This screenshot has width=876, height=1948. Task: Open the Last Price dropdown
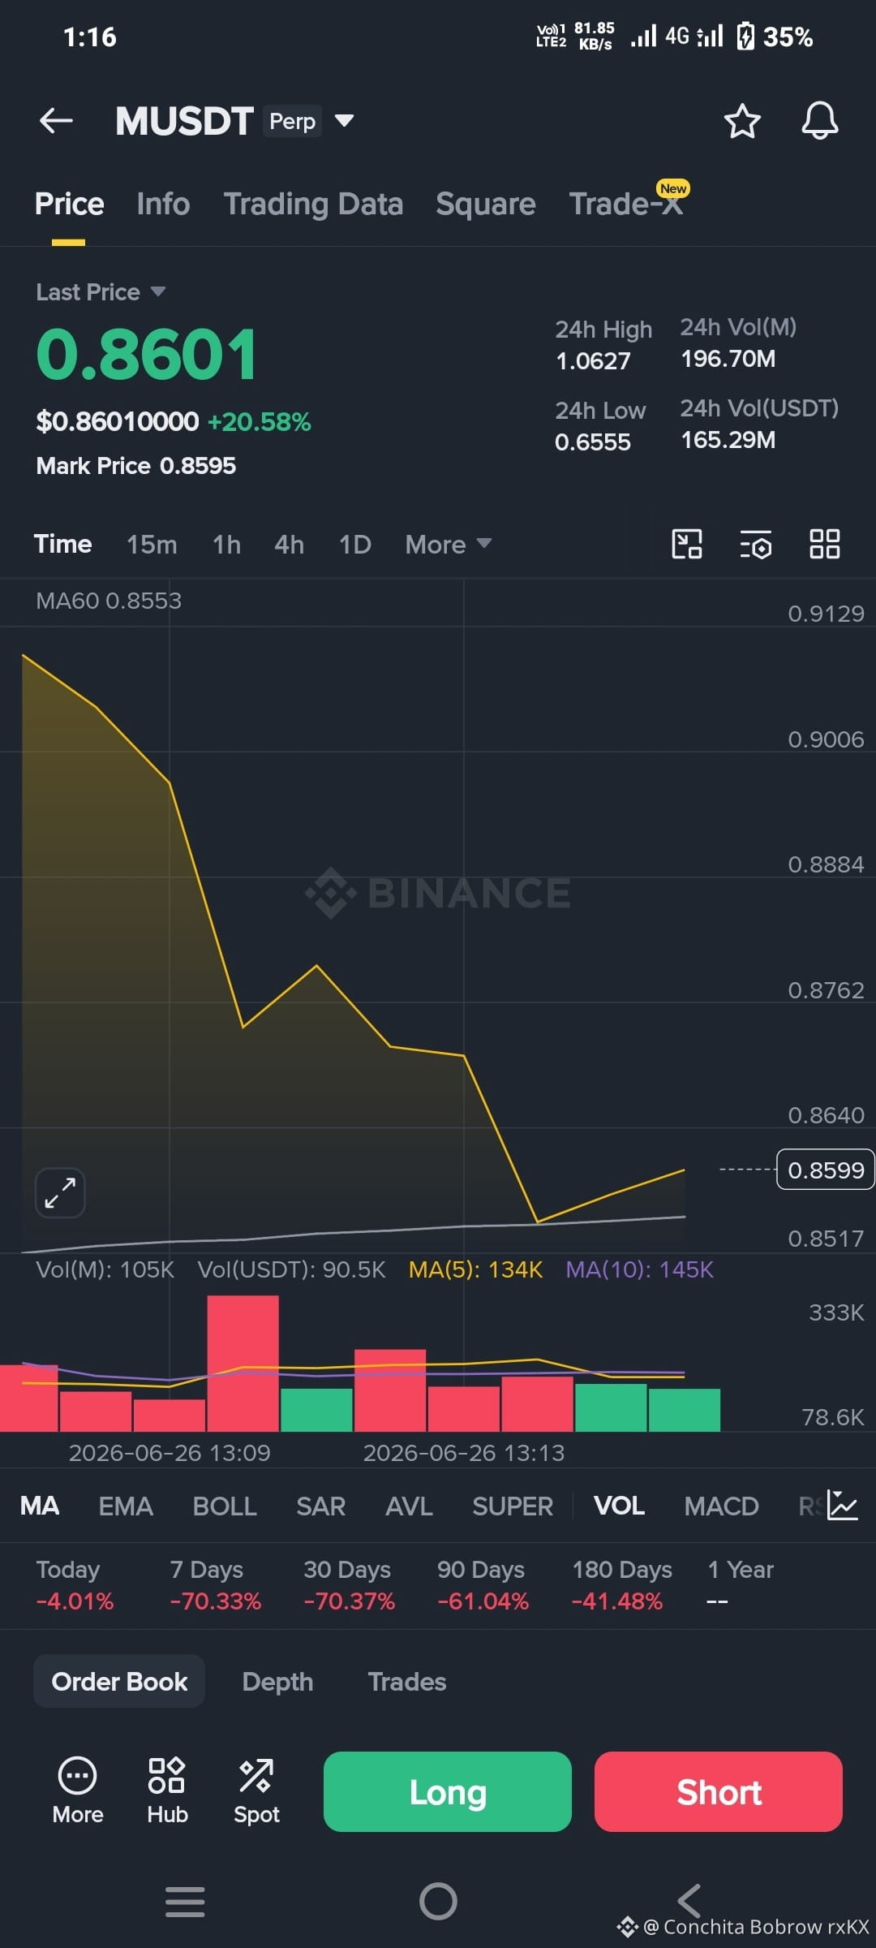[101, 291]
